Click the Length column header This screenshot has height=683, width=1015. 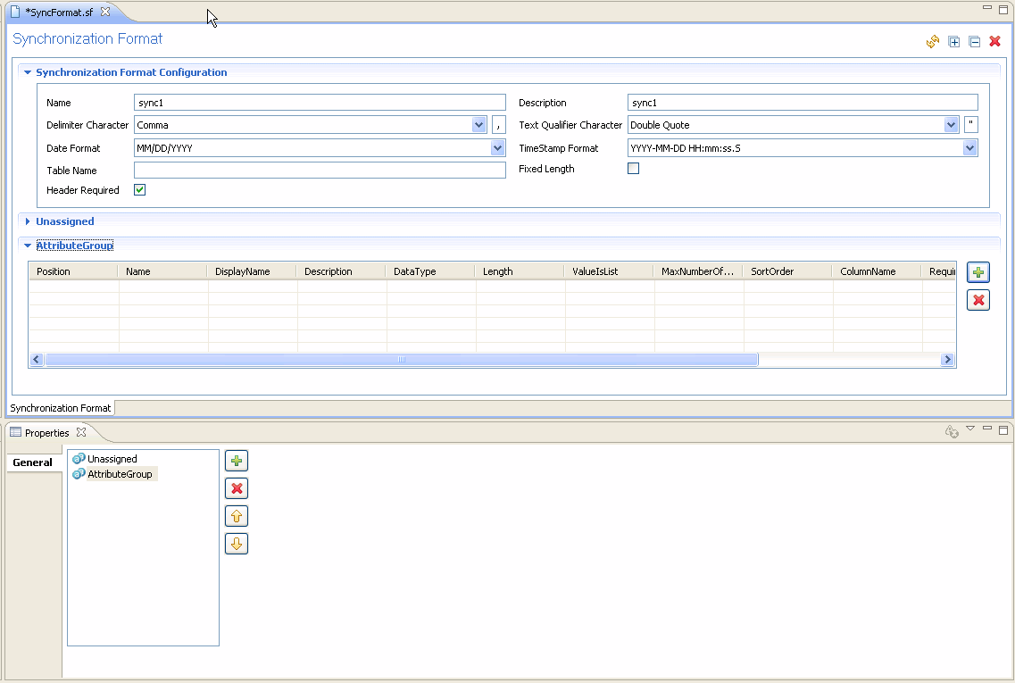click(x=520, y=271)
